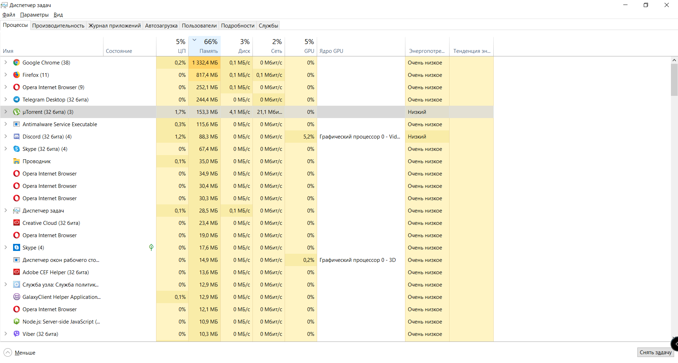Click the Discord app icon

tap(17, 137)
